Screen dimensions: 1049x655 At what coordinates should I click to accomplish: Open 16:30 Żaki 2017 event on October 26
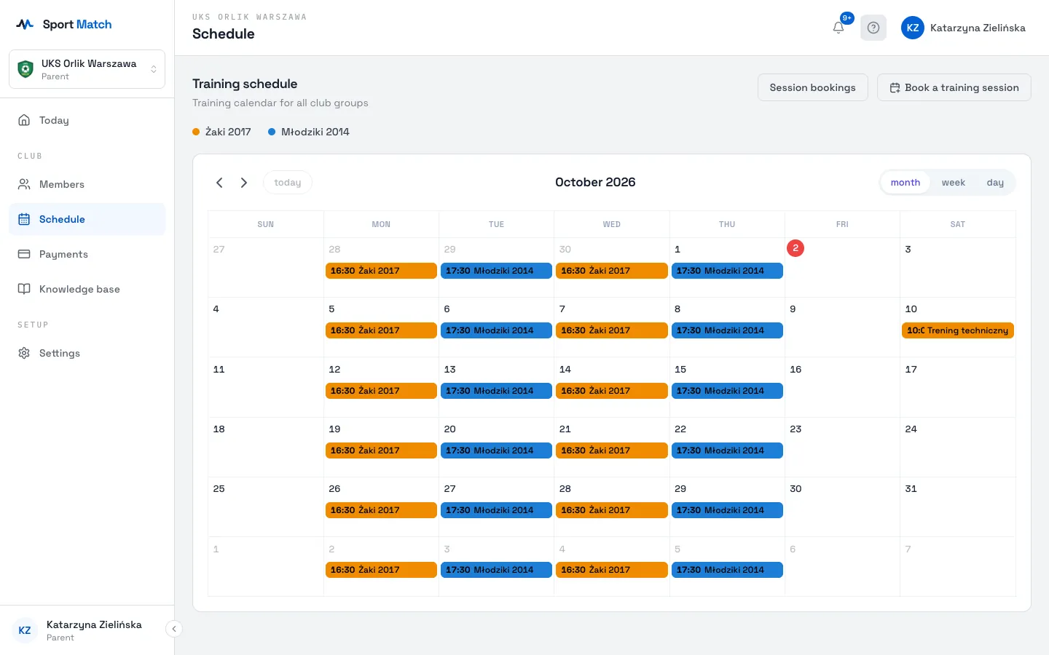[381, 510]
